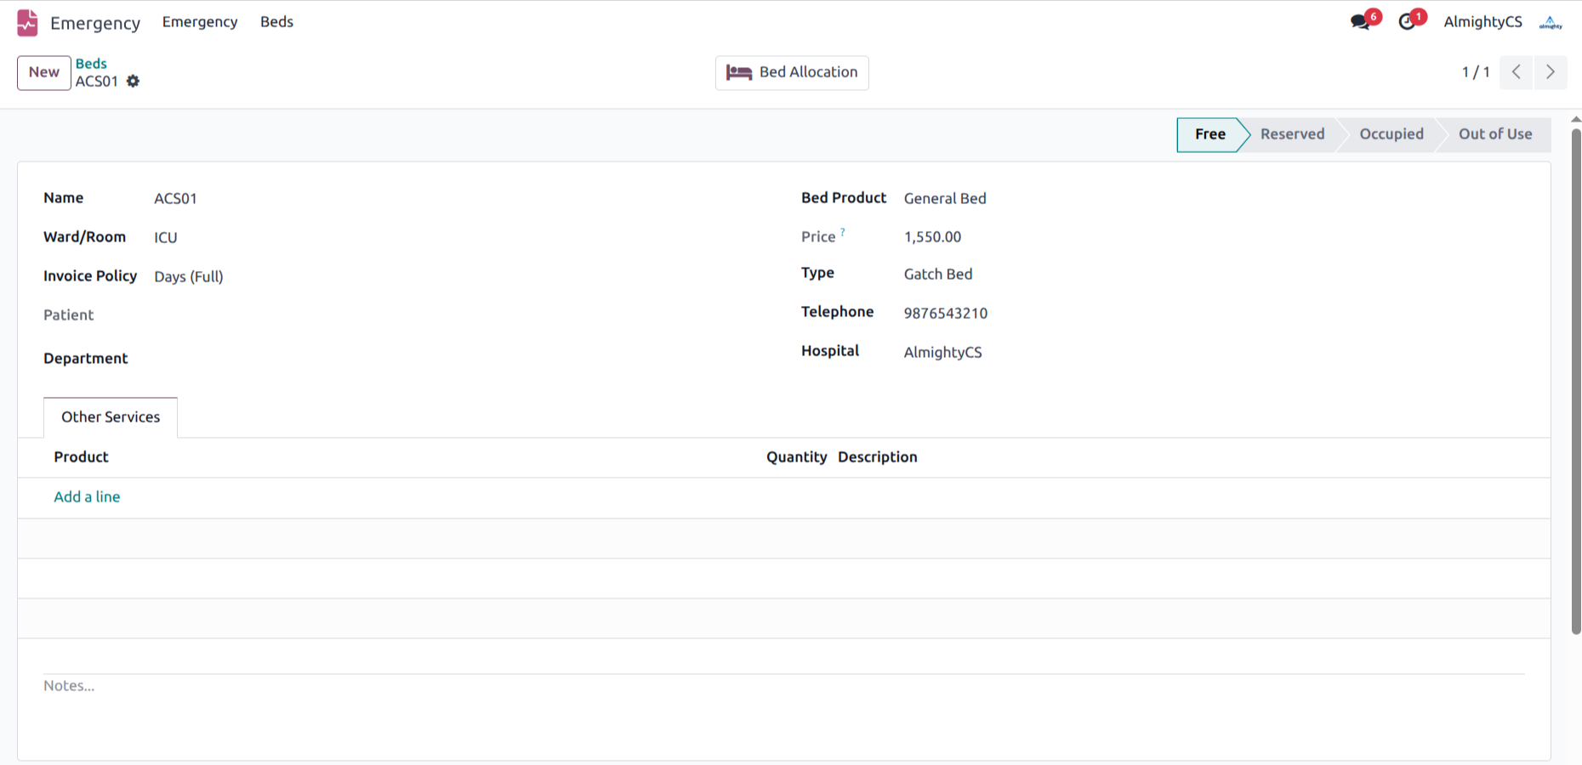Set status to Occupied

(x=1391, y=134)
